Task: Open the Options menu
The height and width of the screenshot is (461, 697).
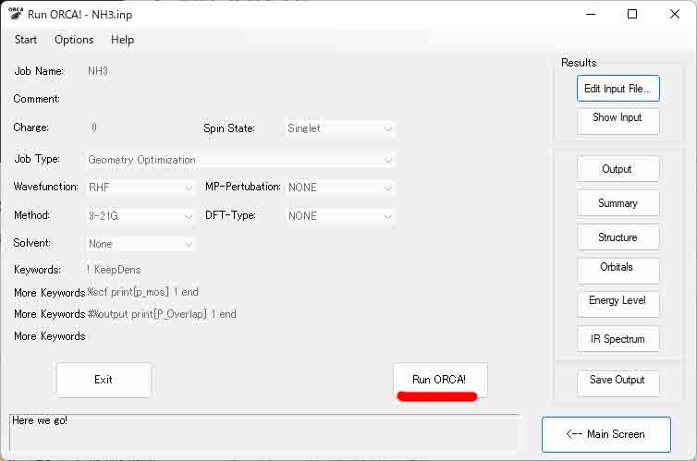Action: (x=74, y=40)
